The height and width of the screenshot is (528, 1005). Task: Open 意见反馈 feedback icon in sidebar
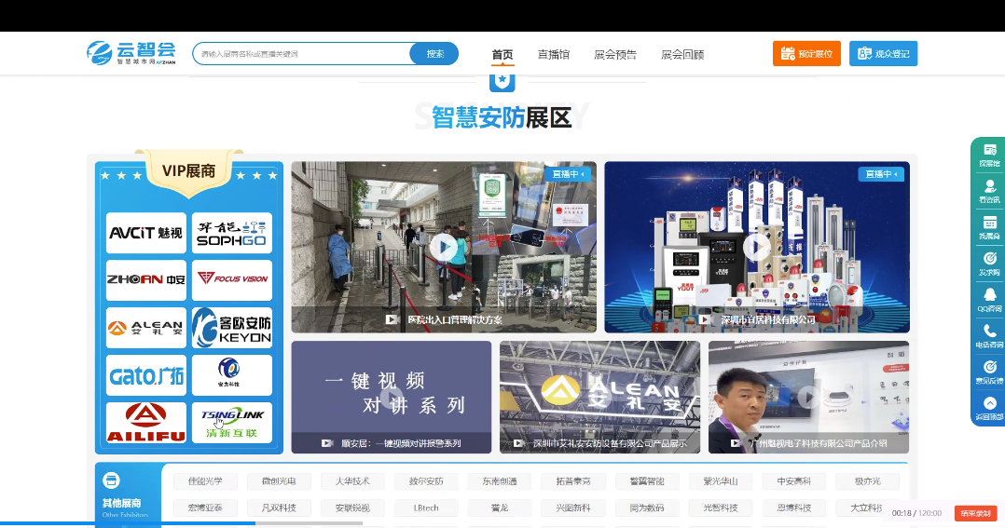pyautogui.click(x=990, y=372)
